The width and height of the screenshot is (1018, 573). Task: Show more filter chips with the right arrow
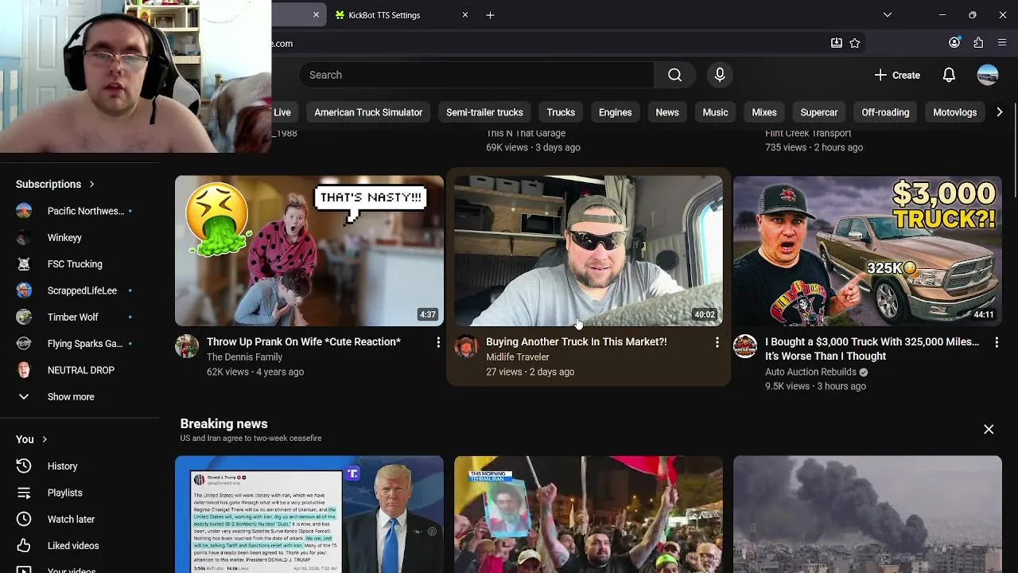pos(1000,112)
